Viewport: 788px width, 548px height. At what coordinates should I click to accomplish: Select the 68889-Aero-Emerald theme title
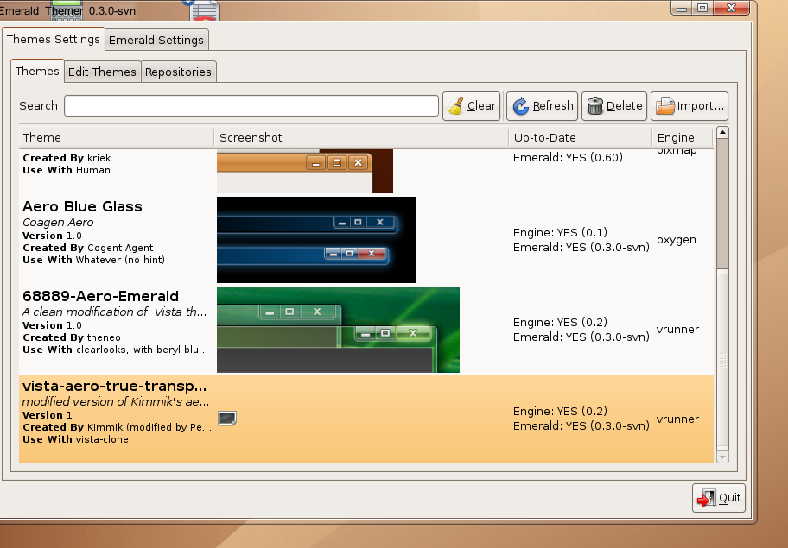(100, 296)
